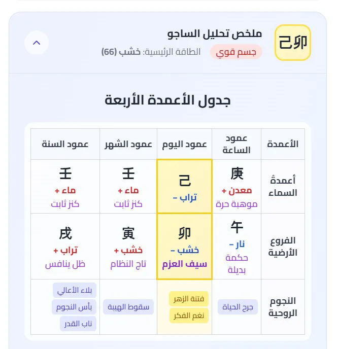Click the عمود الشهر column header
Screen dimensions: 337x349
coord(128,144)
